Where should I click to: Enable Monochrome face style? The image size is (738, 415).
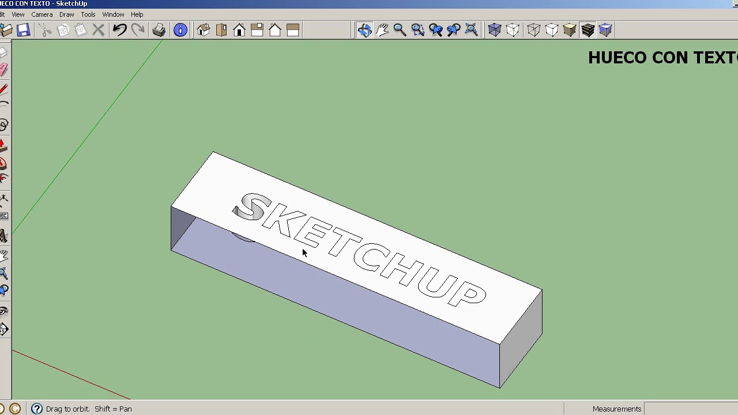pyautogui.click(x=605, y=30)
